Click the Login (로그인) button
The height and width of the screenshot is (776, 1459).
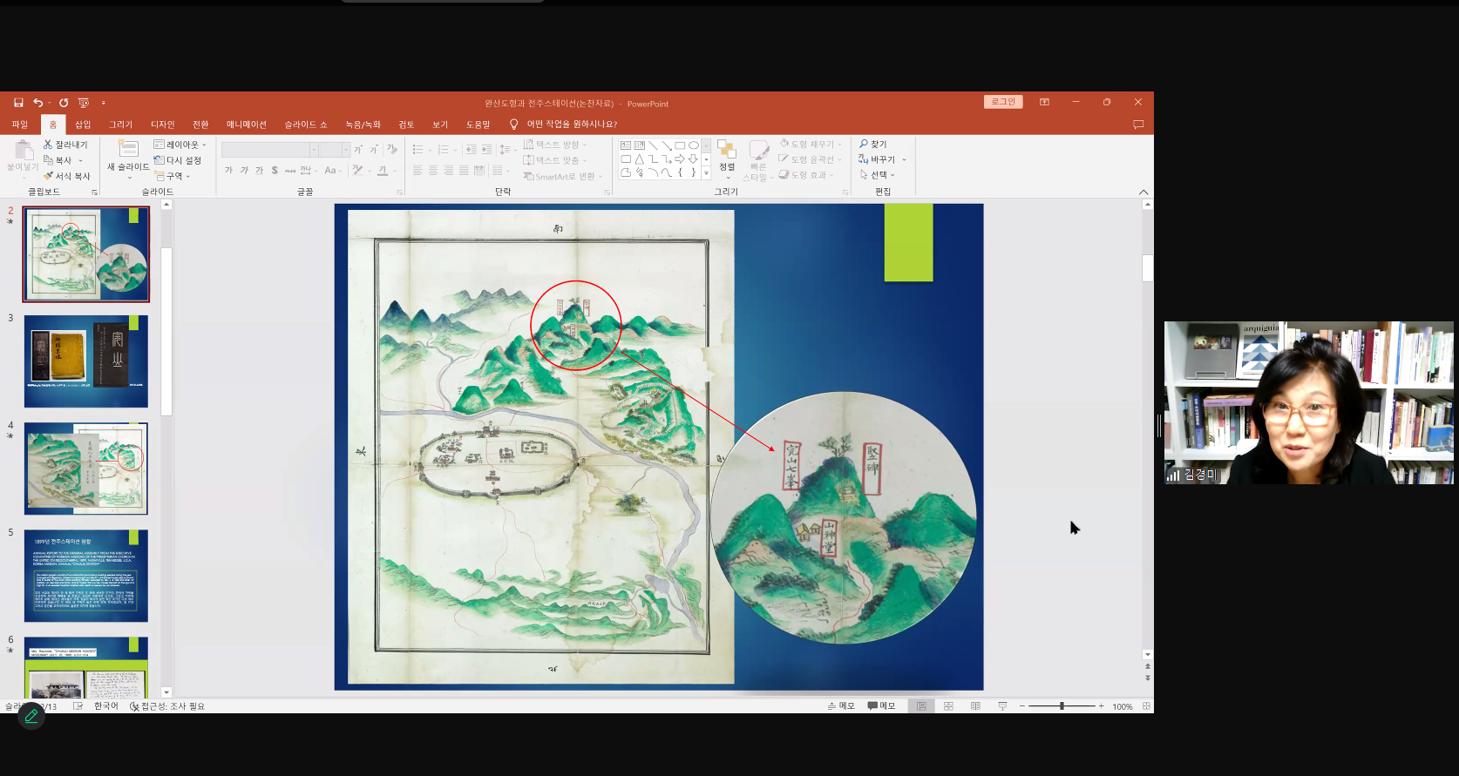(x=1003, y=102)
